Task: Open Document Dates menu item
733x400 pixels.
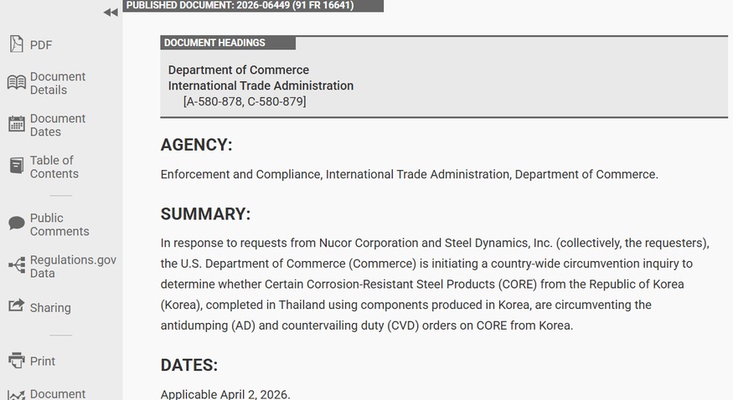Action: click(x=58, y=125)
